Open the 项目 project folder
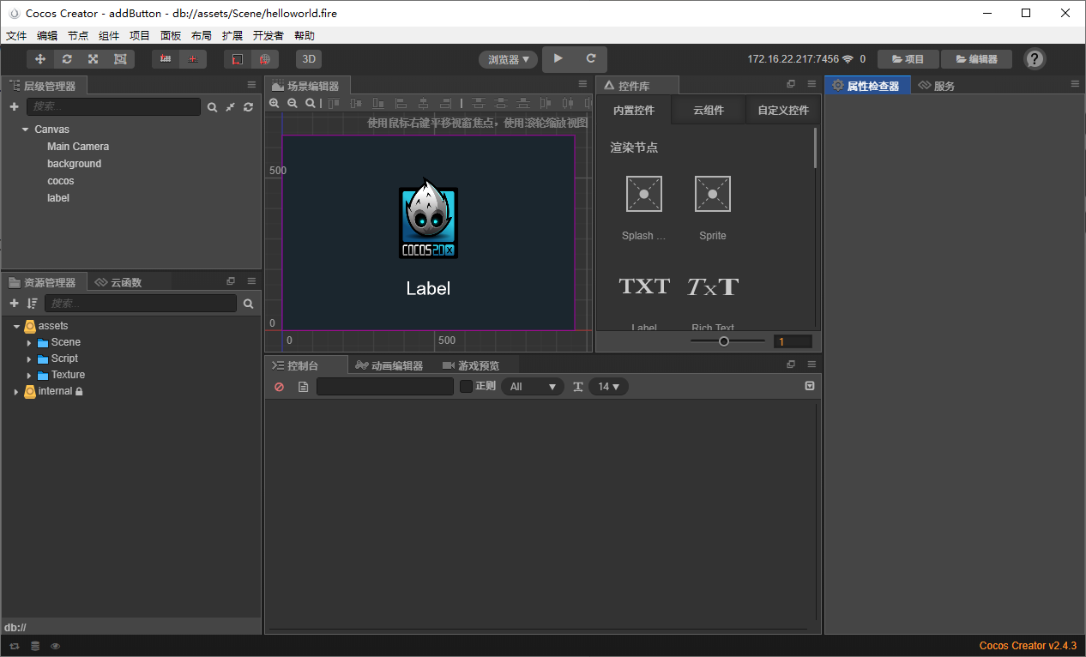Viewport: 1086px width, 657px height. tap(908, 59)
